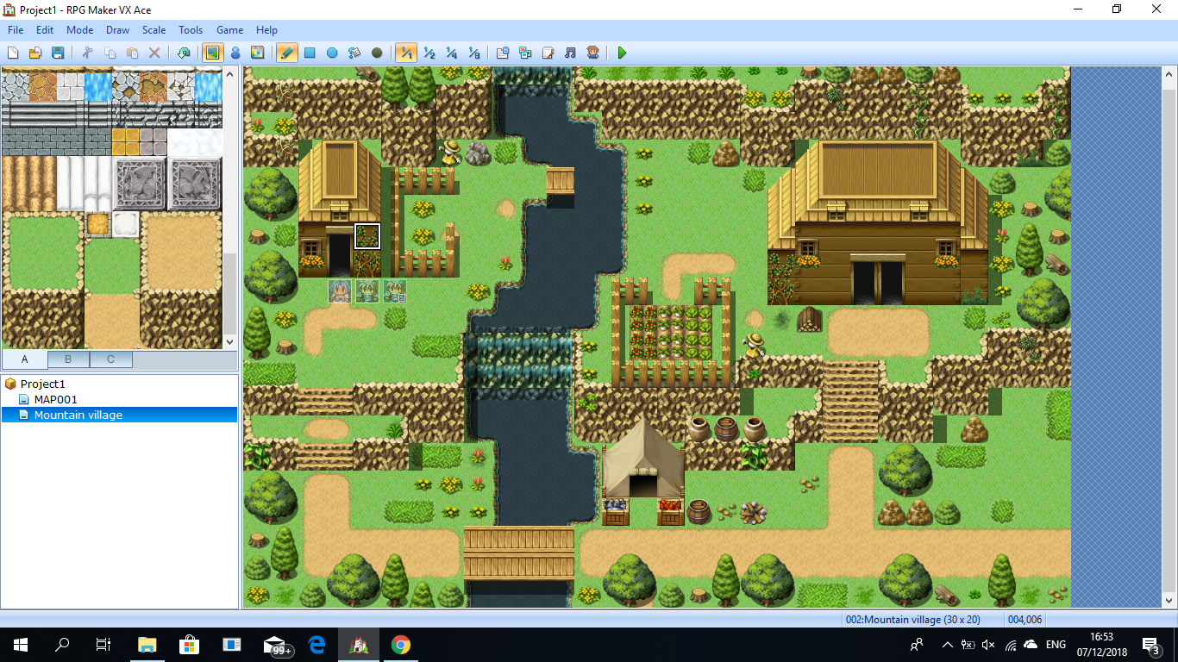Select the Rectangle drawing tool
1178x662 pixels.
pos(310,53)
